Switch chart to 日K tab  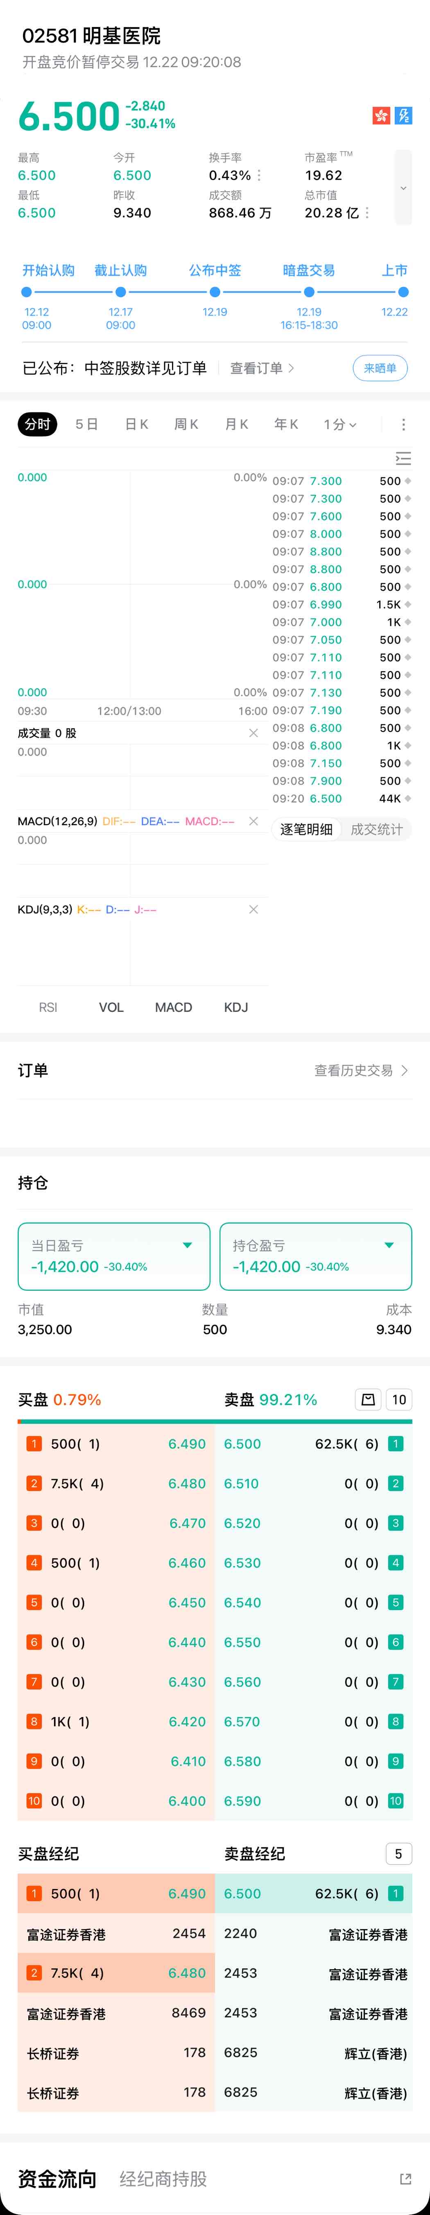[137, 424]
